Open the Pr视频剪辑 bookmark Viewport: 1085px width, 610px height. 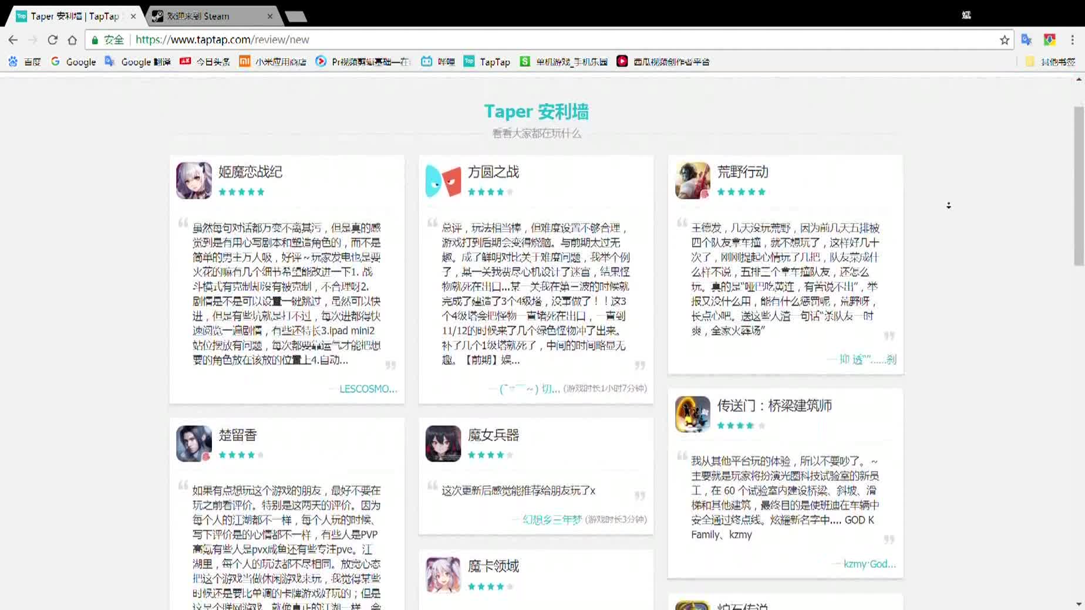pos(363,62)
